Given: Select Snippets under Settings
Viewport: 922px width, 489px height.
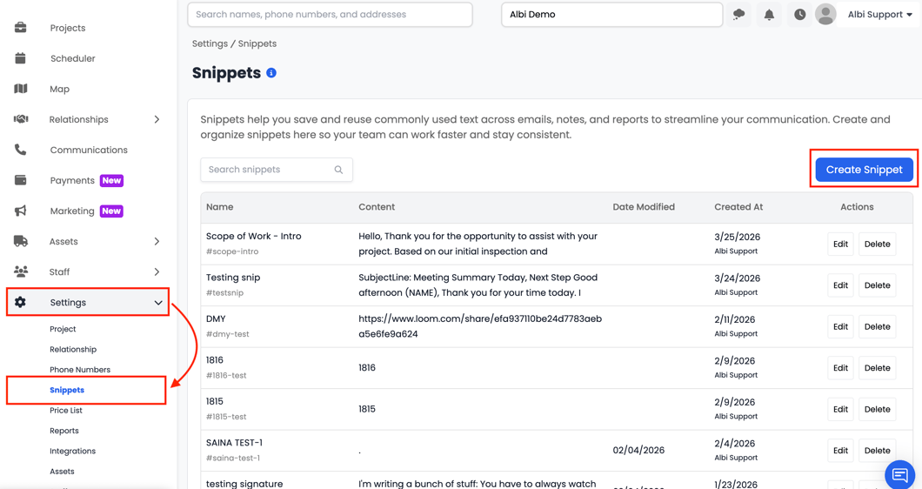Looking at the screenshot, I should 67,390.
